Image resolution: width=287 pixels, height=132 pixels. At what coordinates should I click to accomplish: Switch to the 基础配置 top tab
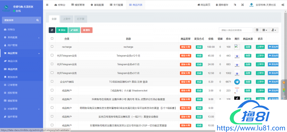[97, 5]
